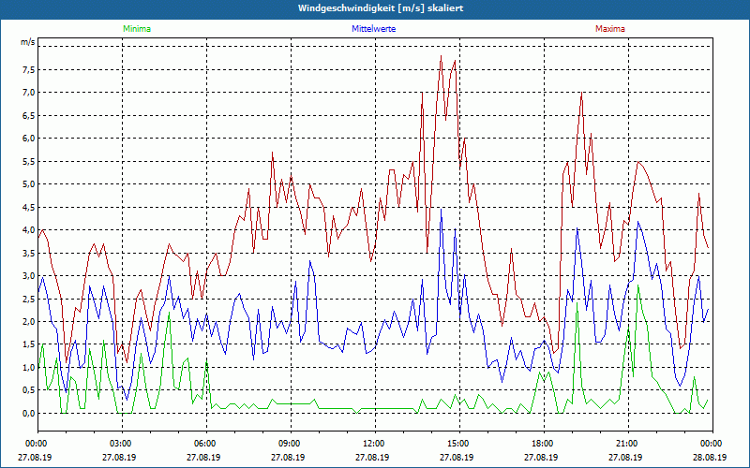This screenshot has width=750, height=468.
Task: Click the 2,0 y-axis value
Action: pos(28,322)
